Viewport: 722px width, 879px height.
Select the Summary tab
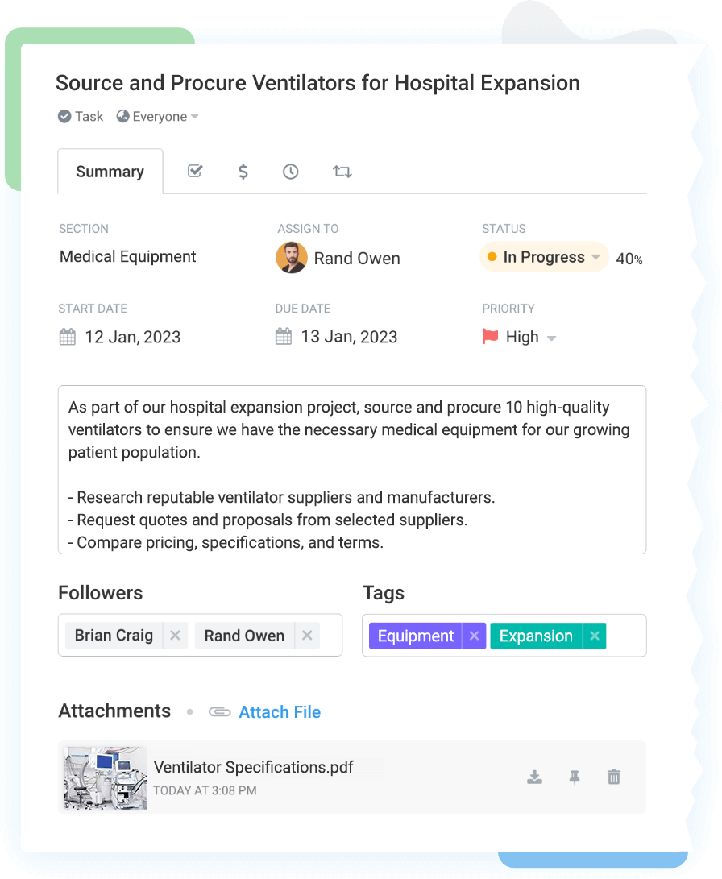point(110,172)
